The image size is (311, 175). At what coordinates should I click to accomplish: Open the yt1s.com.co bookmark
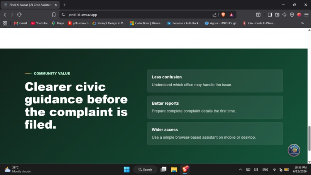[x=78, y=23]
